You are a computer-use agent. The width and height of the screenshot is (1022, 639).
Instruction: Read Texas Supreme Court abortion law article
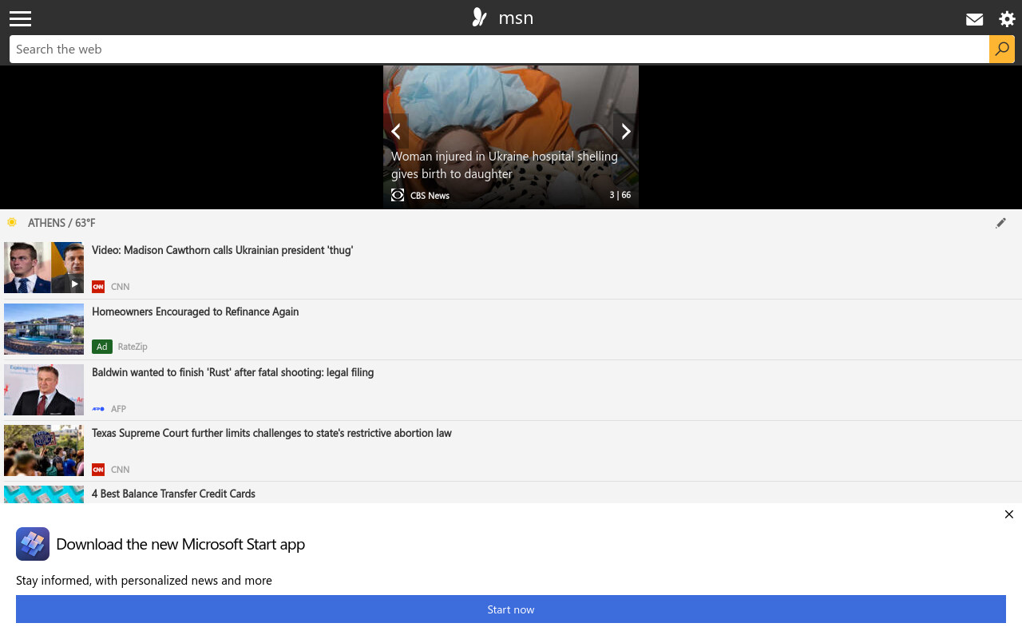tap(271, 433)
